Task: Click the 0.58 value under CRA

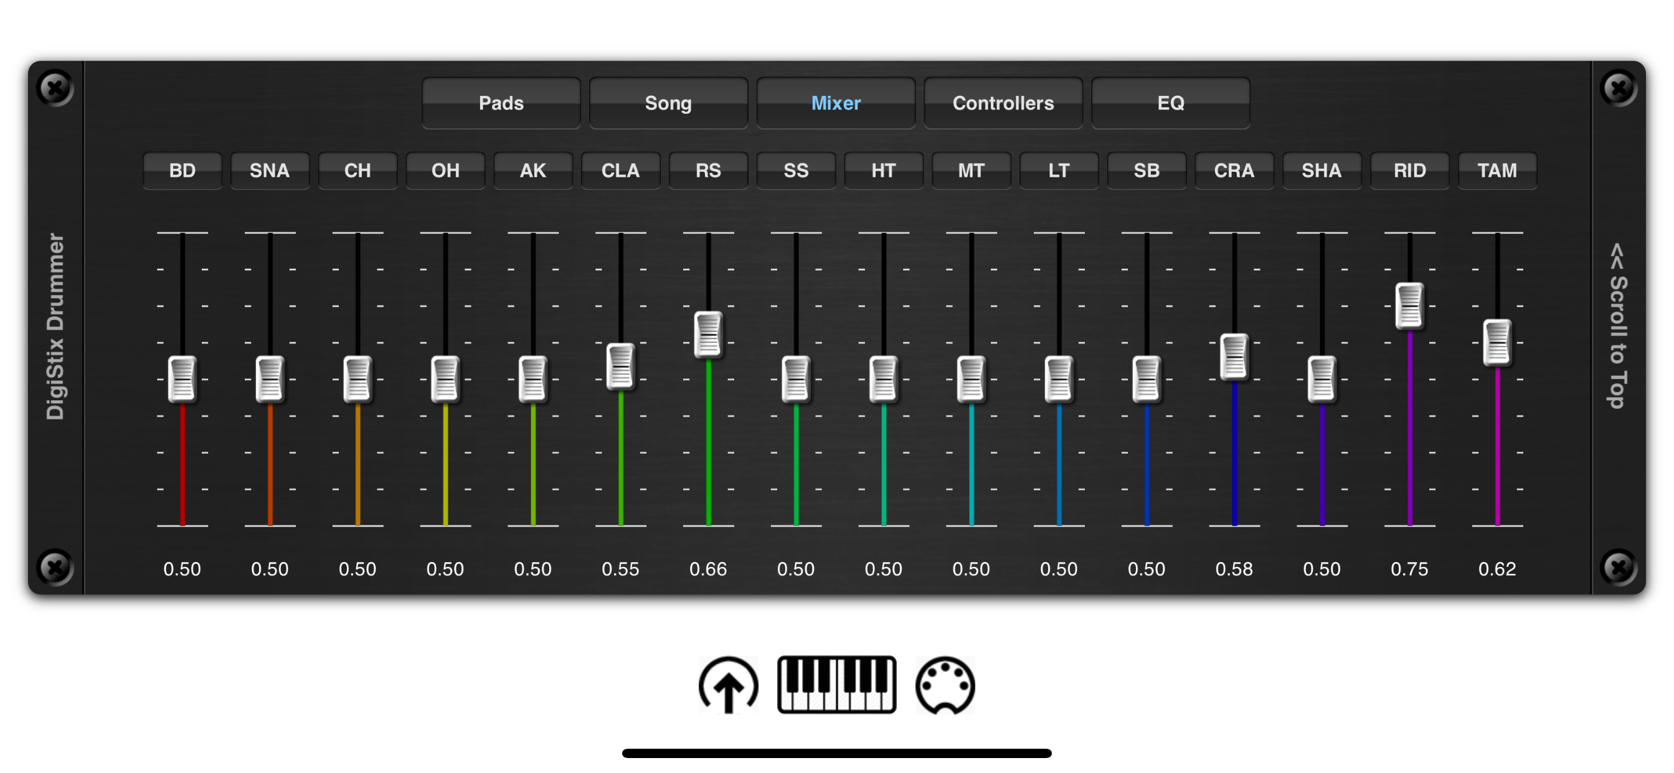Action: point(1234,569)
